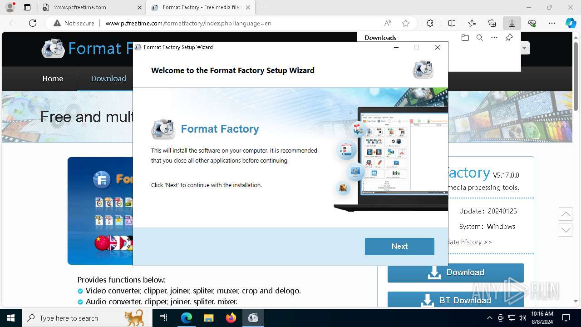Show hidden system tray icons
This screenshot has height=327, width=581.
(x=489, y=318)
